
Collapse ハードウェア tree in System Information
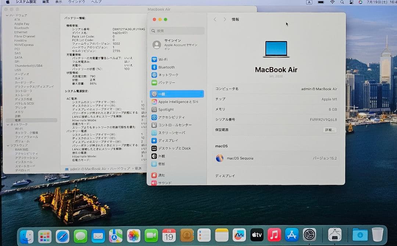[x=7, y=15]
